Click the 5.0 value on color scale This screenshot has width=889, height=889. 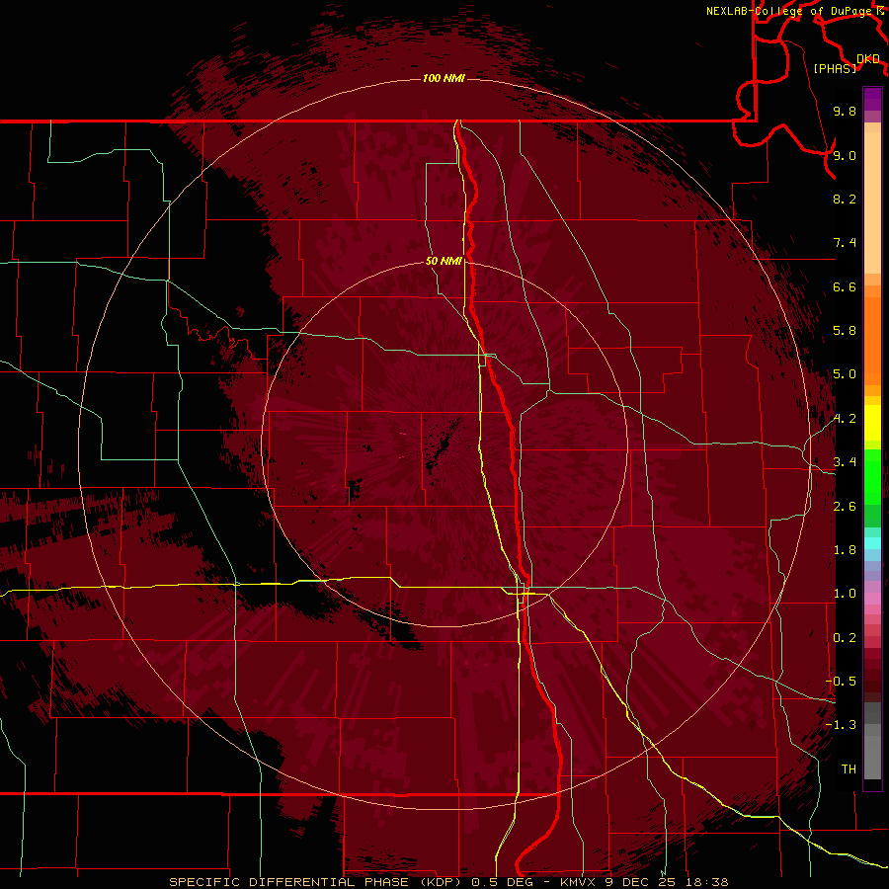click(845, 374)
